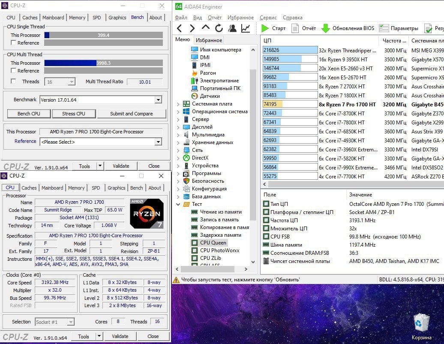Collapse the Тест tree node
The width and height of the screenshot is (444, 344).
coord(178,204)
